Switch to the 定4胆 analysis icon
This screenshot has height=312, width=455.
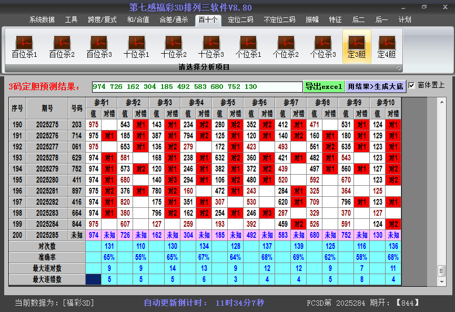pos(387,46)
